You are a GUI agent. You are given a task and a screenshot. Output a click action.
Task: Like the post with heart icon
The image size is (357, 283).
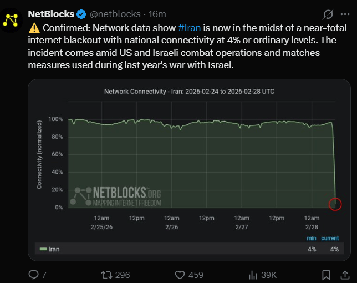coord(180,275)
